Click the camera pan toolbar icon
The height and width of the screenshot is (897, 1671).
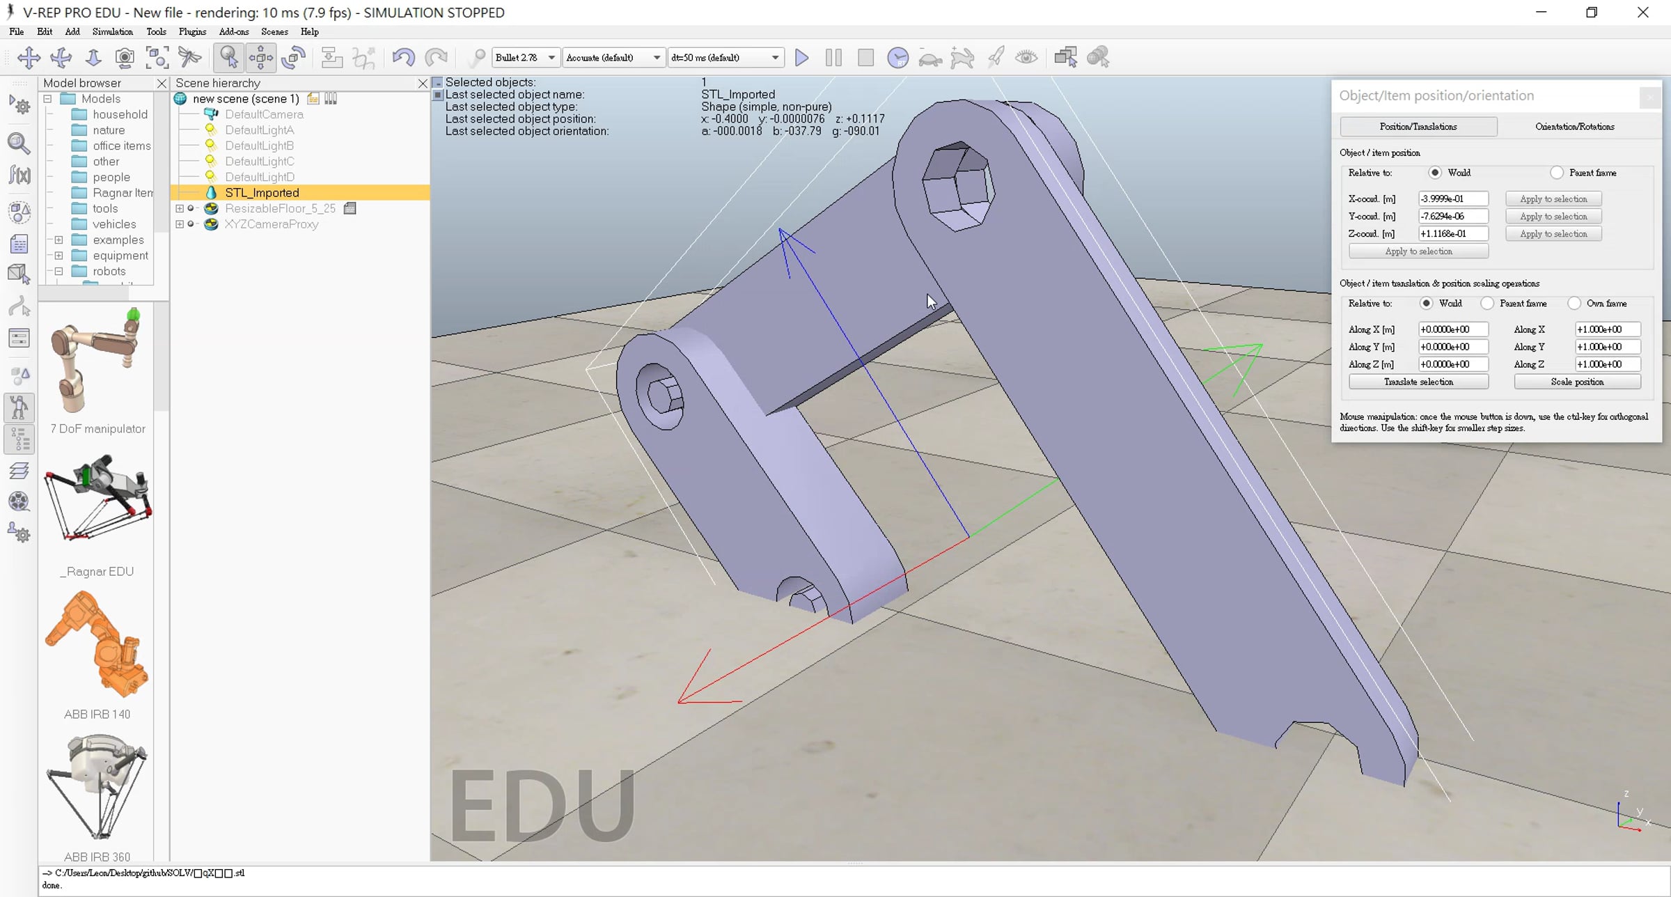click(29, 58)
